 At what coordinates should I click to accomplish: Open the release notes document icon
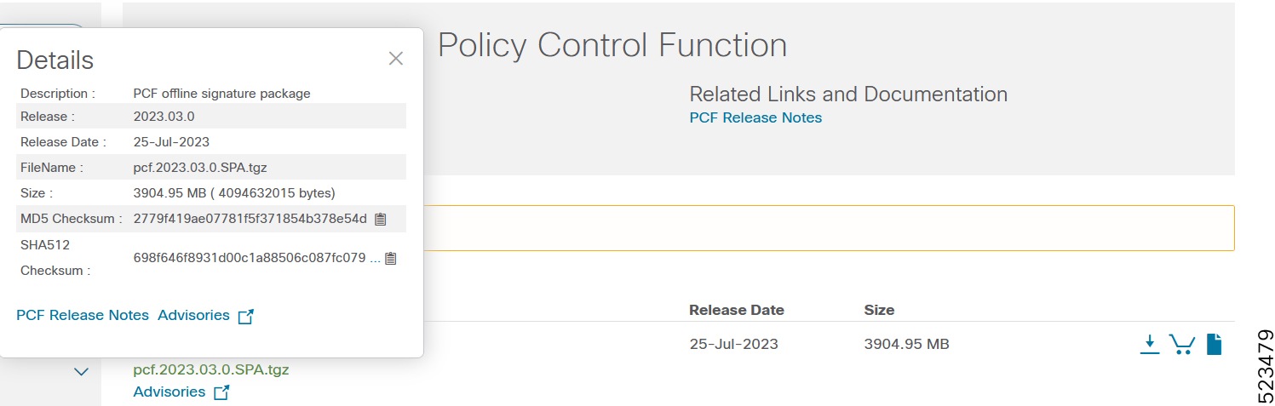[1214, 344]
